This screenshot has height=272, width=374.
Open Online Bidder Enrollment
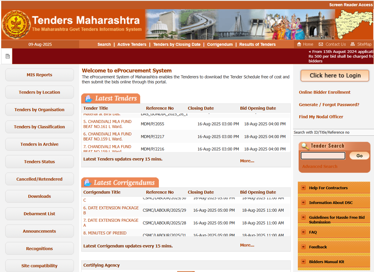(325, 92)
